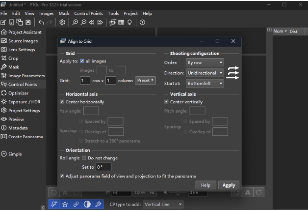Click the Zoom Out magnifier icon
The image size is (308, 211).
tap(83, 22)
